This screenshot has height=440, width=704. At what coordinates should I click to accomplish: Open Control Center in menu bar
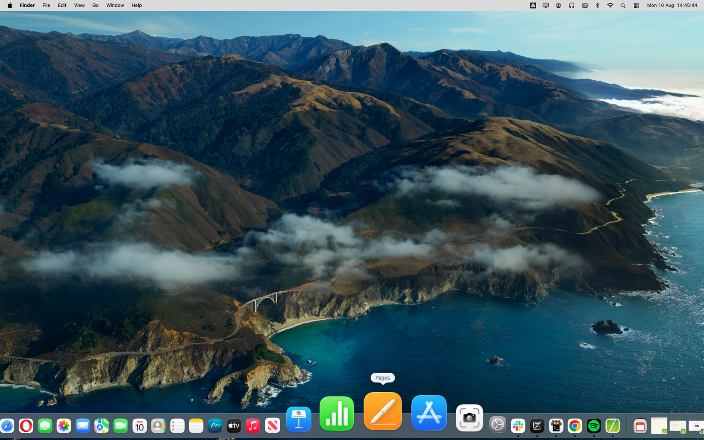636,6
